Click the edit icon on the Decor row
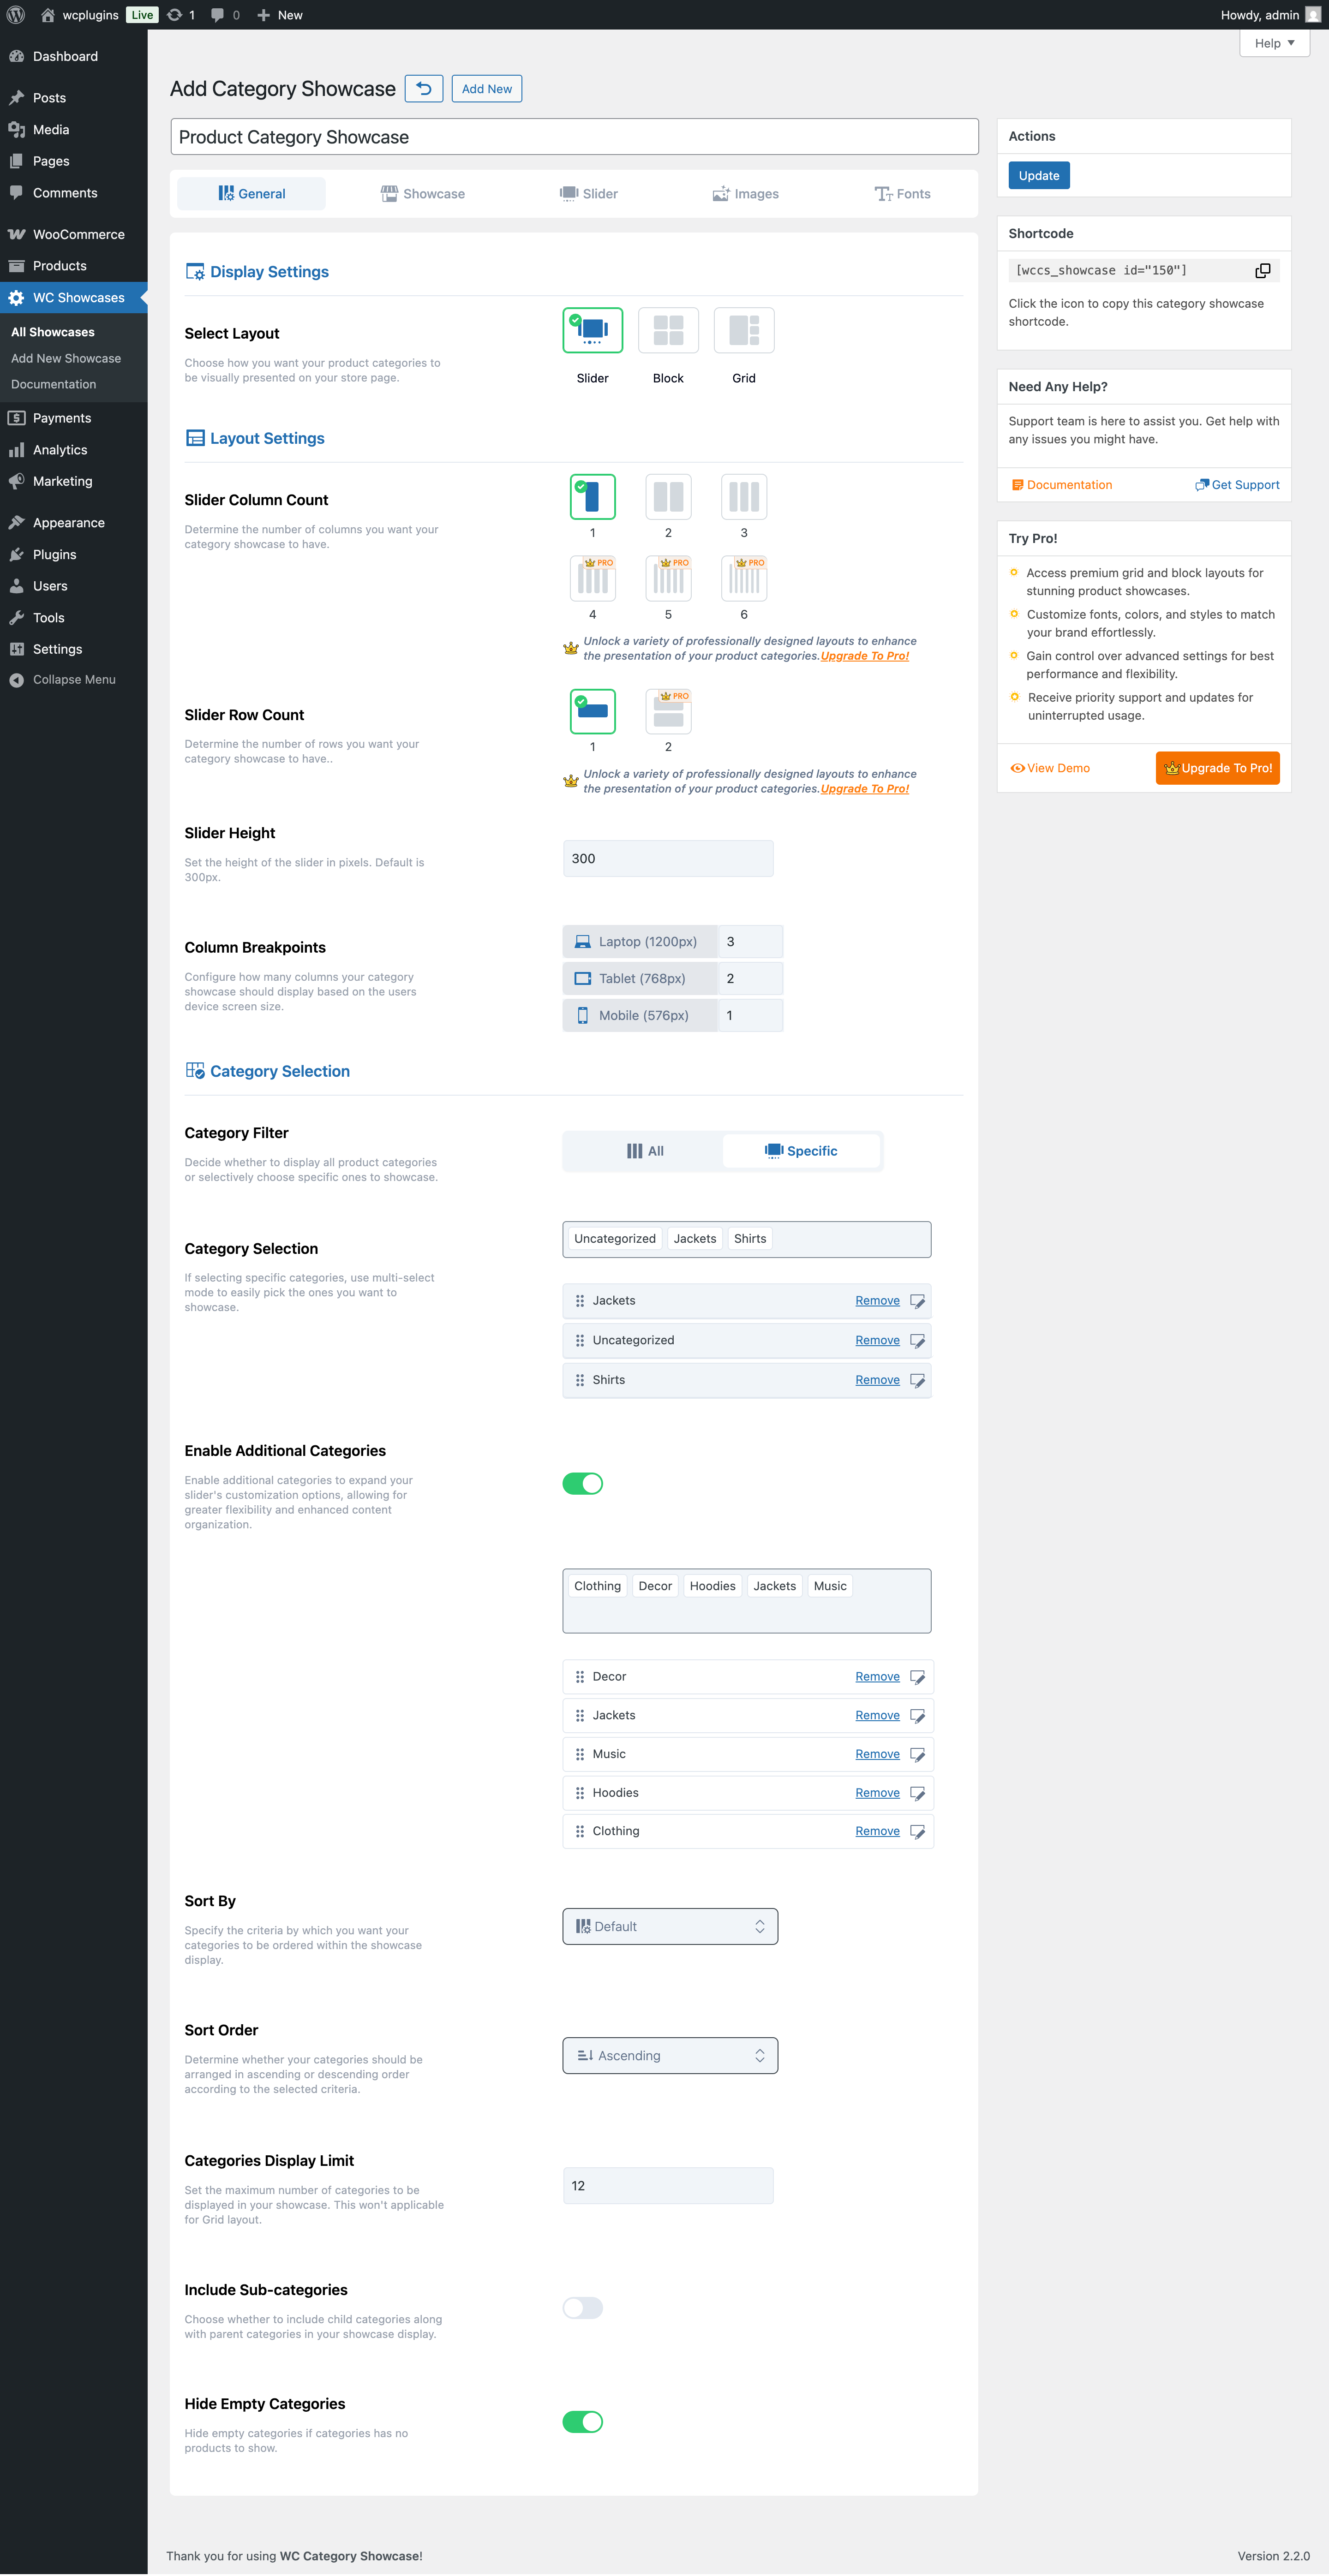The height and width of the screenshot is (2576, 1329). pos(917,1677)
